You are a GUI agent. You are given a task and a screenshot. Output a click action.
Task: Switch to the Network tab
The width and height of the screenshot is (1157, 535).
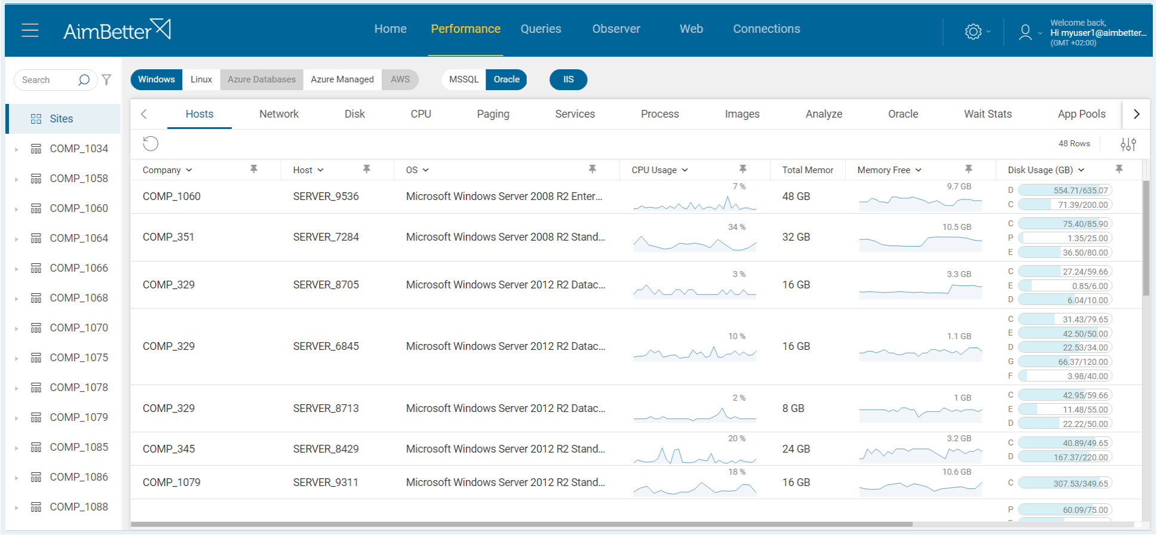[x=278, y=114]
